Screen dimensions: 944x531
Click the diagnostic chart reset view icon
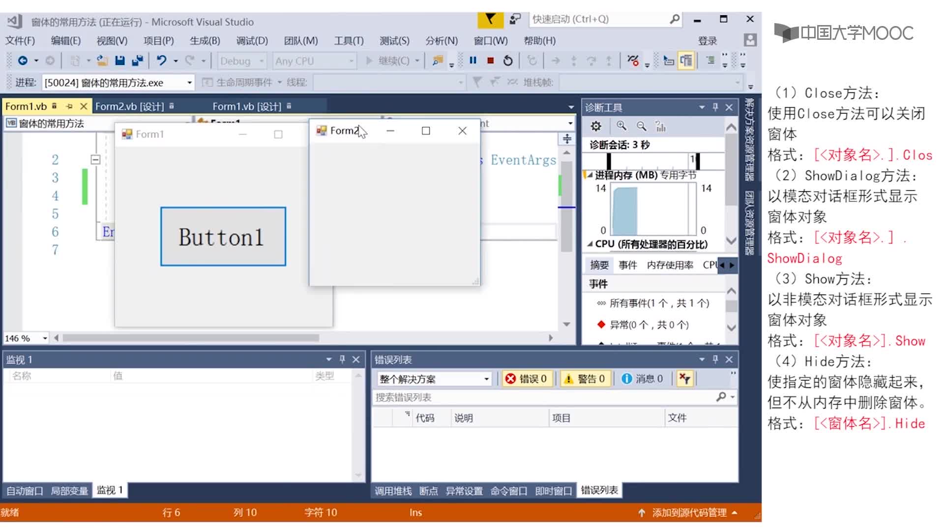[660, 126]
